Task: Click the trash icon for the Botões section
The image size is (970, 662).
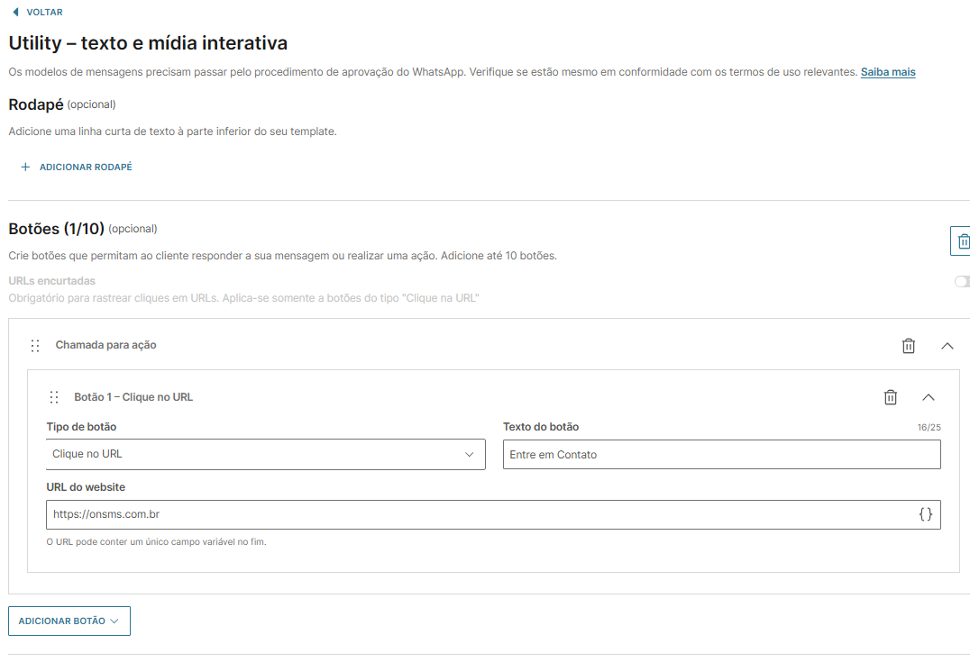Action: [x=962, y=241]
